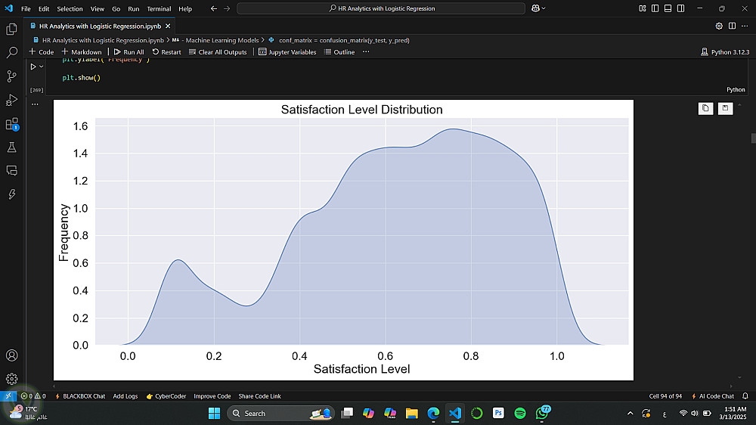Save the plot output image

[725, 109]
